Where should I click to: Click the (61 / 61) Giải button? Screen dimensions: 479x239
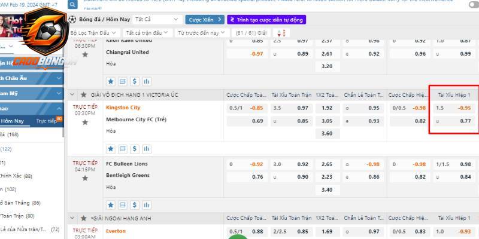click(251, 33)
